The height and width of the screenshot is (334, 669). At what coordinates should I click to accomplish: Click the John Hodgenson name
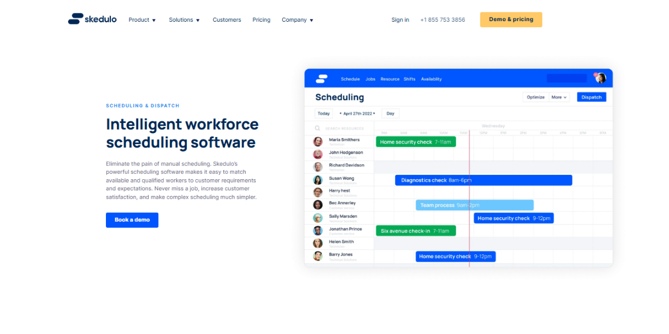(346, 153)
